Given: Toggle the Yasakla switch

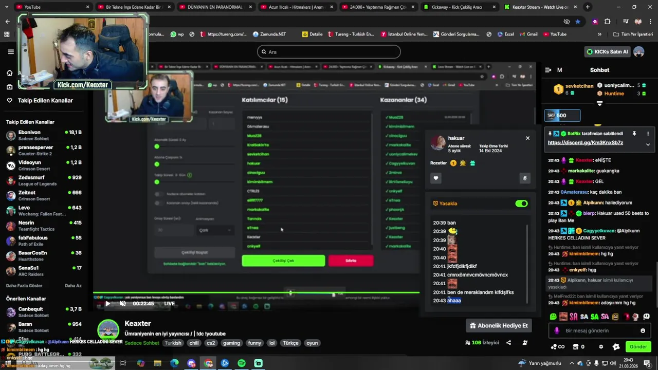Looking at the screenshot, I should (521, 203).
